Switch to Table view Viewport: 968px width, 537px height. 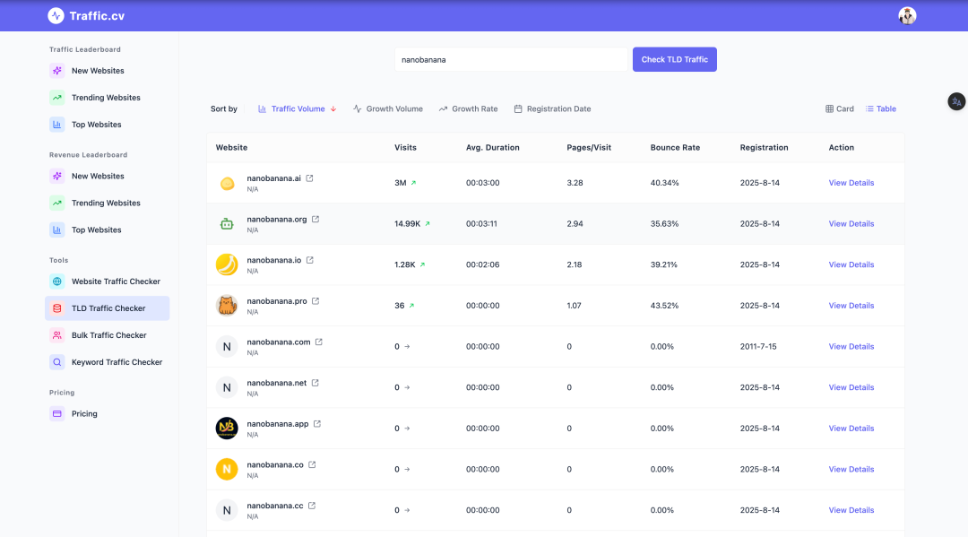point(880,108)
